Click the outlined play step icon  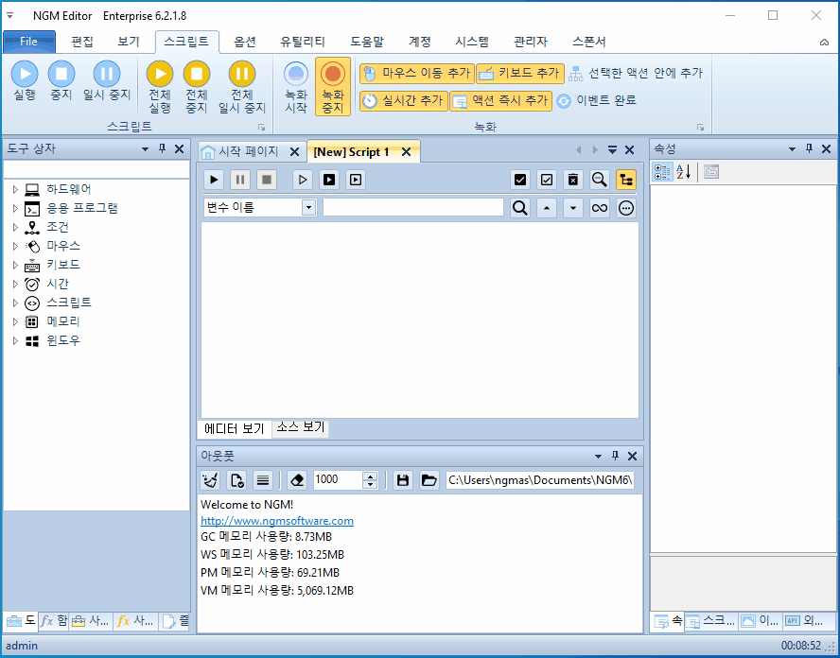coord(303,180)
